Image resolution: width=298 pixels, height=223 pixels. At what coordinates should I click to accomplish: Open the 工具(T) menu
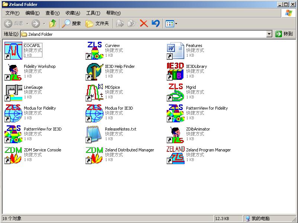click(x=93, y=13)
